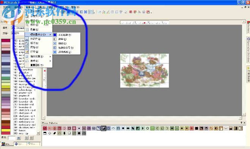The height and width of the screenshot is (149, 250).
Task: Select the solid black square palette cell
Action: click(x=197, y=128)
